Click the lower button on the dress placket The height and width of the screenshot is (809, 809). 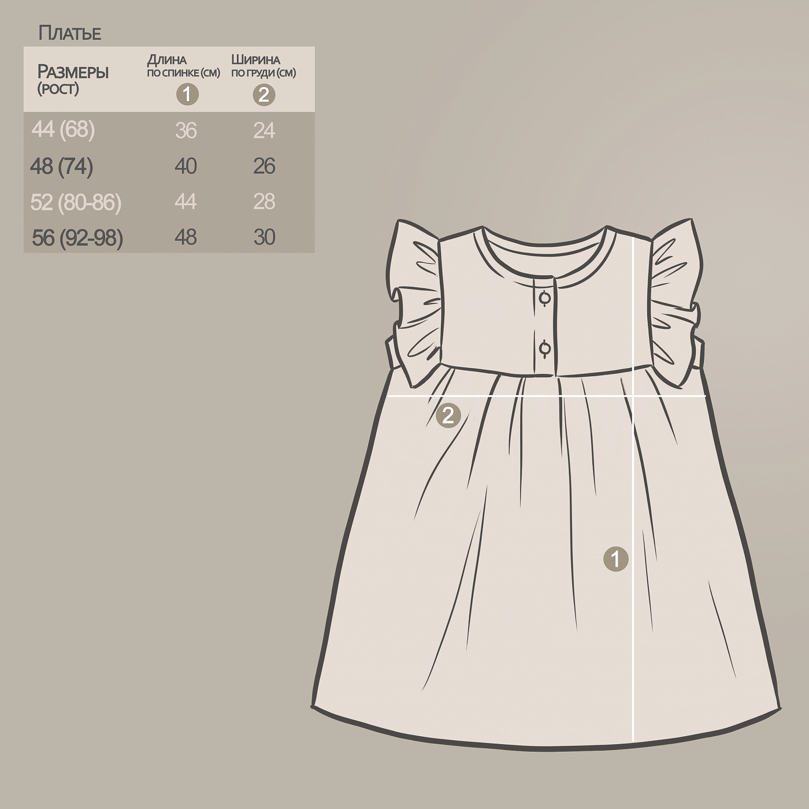(x=544, y=348)
